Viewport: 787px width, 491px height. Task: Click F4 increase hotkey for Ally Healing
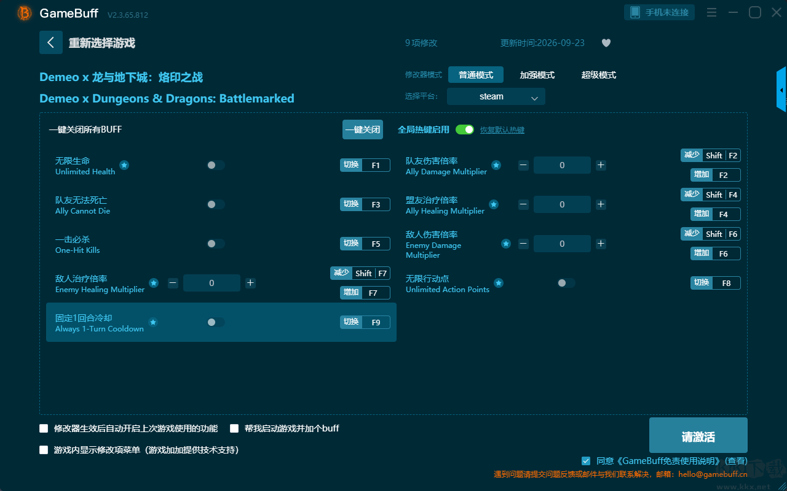tap(716, 214)
